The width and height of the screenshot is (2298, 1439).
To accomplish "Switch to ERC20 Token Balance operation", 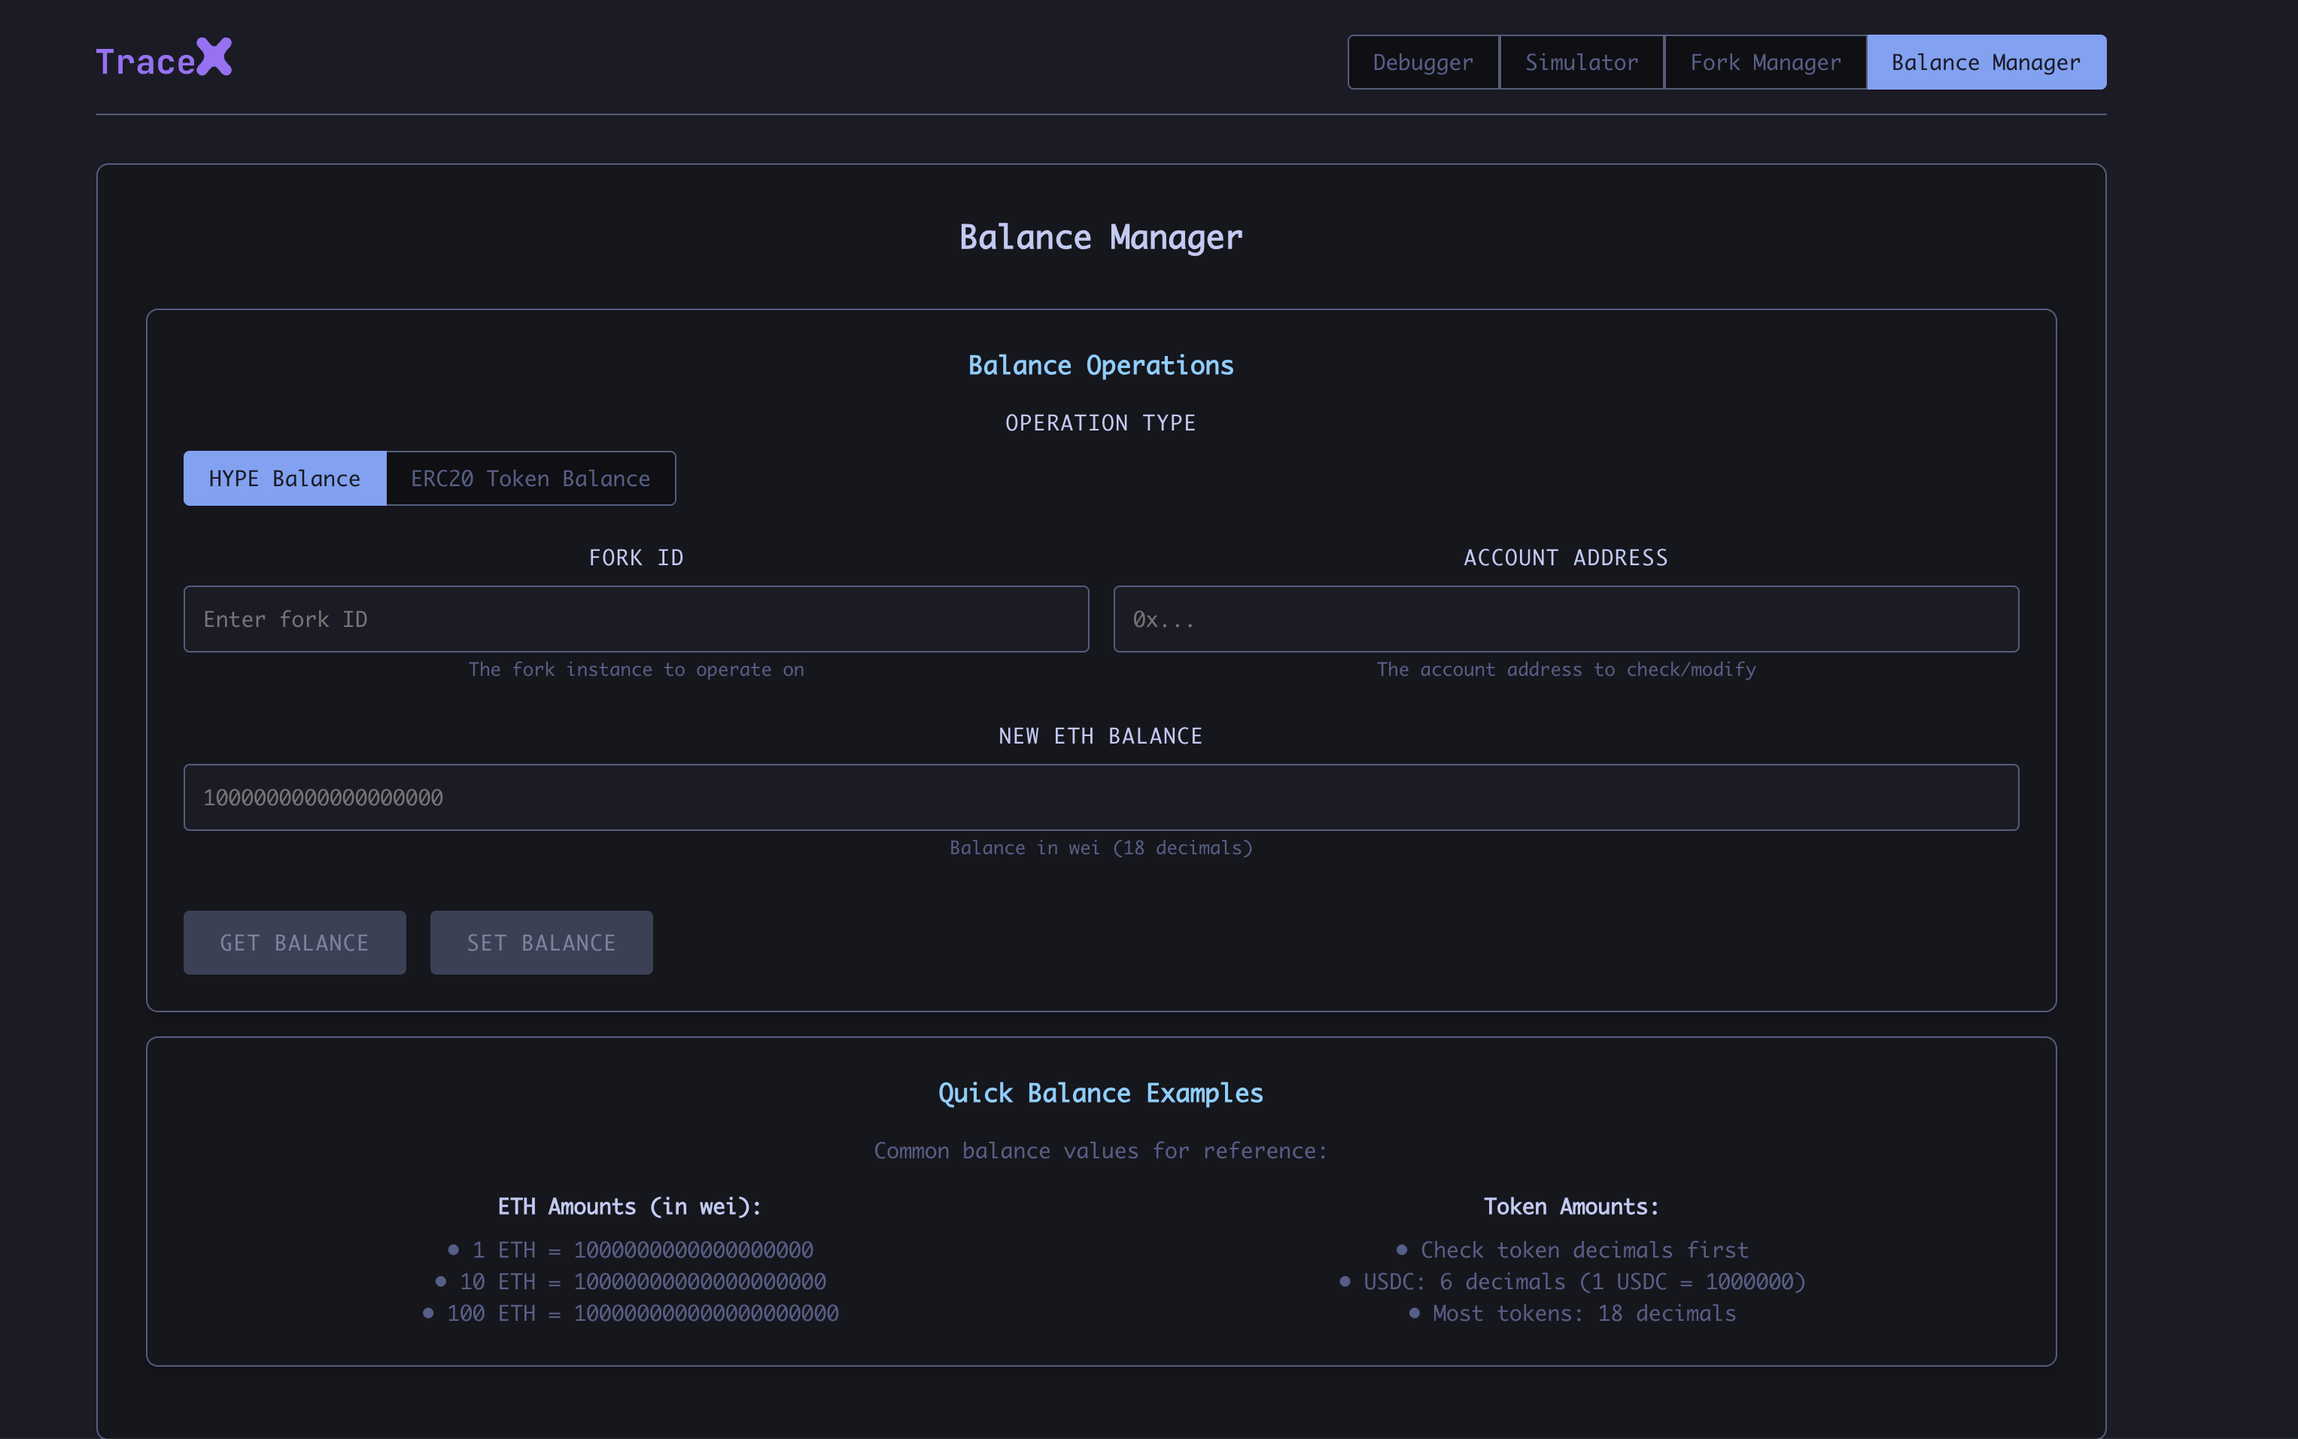I will pyautogui.click(x=530, y=479).
